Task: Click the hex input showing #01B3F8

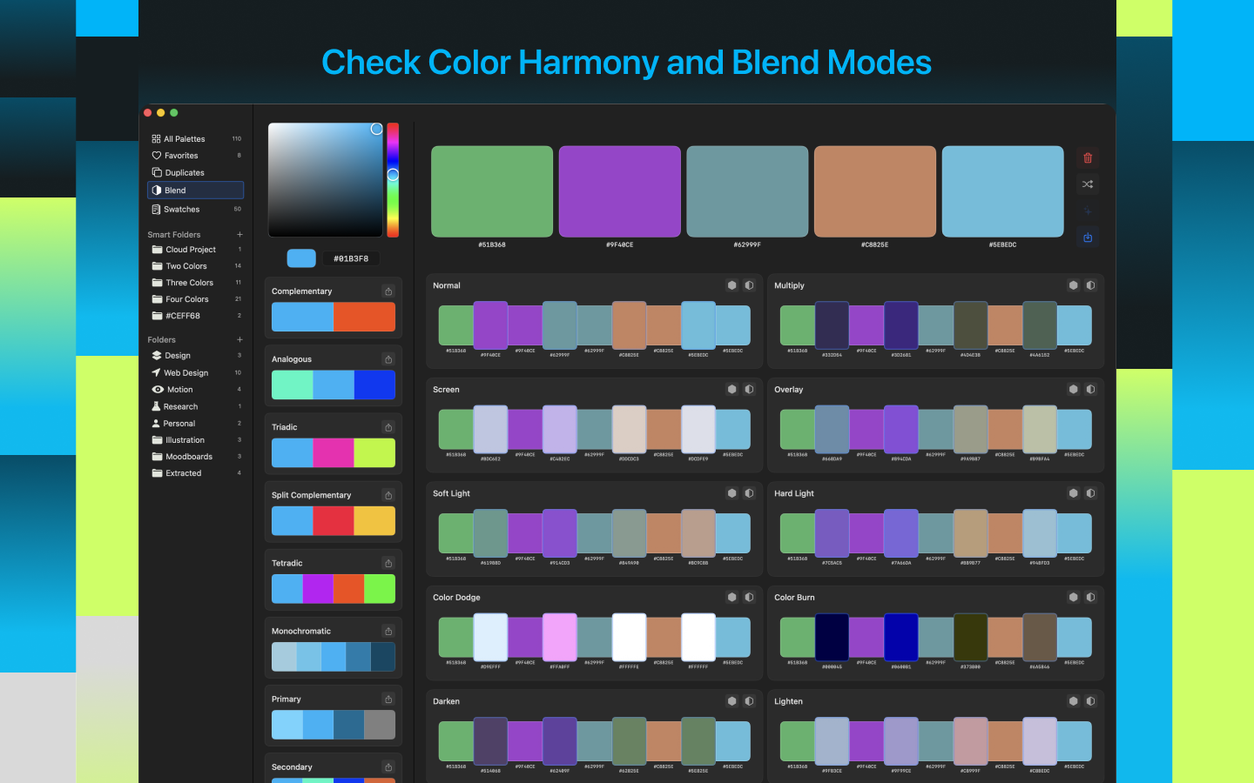Action: click(353, 258)
